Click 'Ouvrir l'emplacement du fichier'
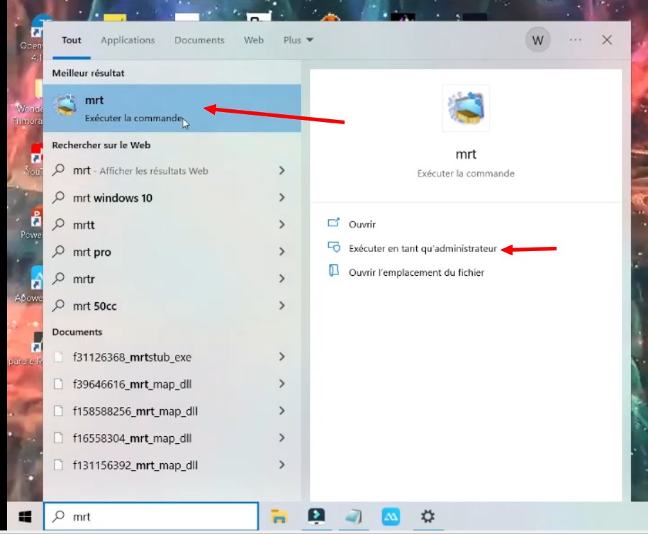Viewport: 648px width, 534px height. (x=416, y=272)
